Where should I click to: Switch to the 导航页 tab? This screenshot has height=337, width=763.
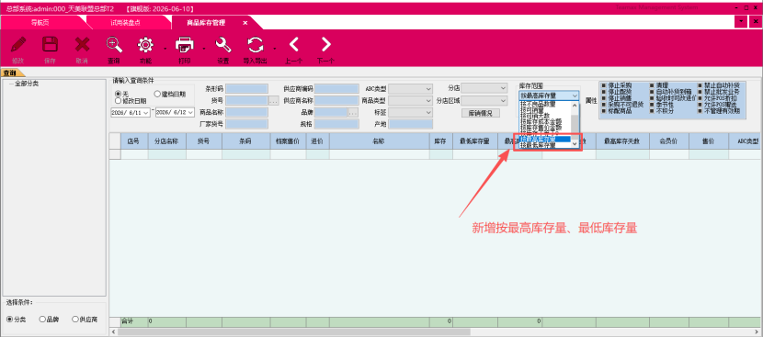[x=40, y=22]
